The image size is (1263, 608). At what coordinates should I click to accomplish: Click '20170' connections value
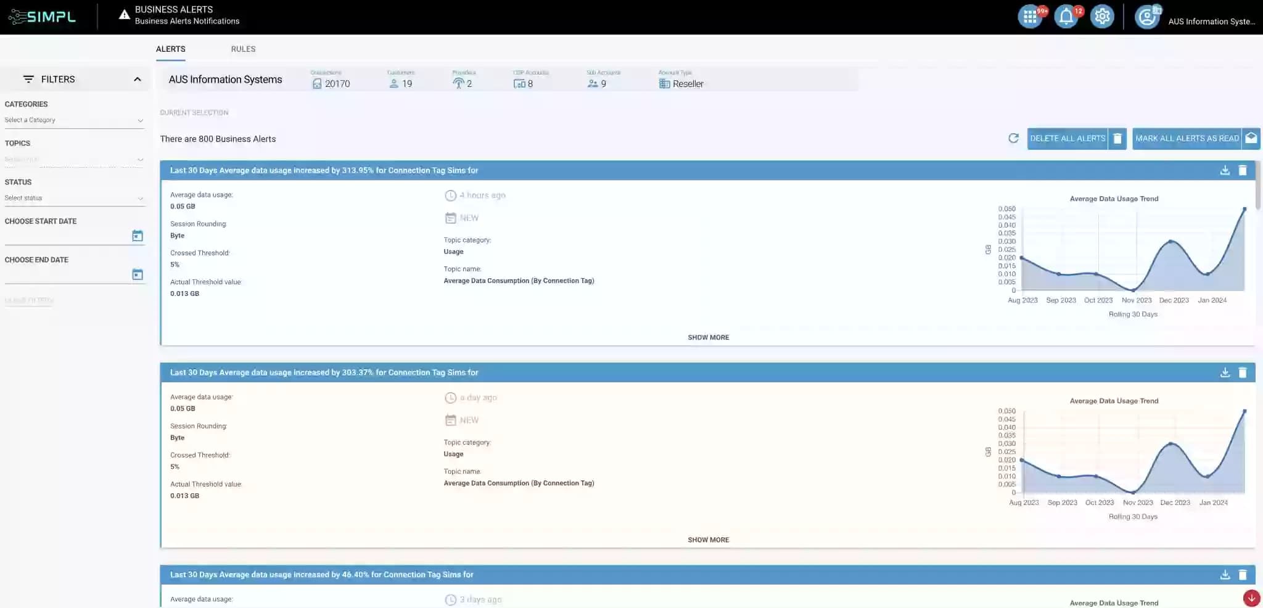337,84
